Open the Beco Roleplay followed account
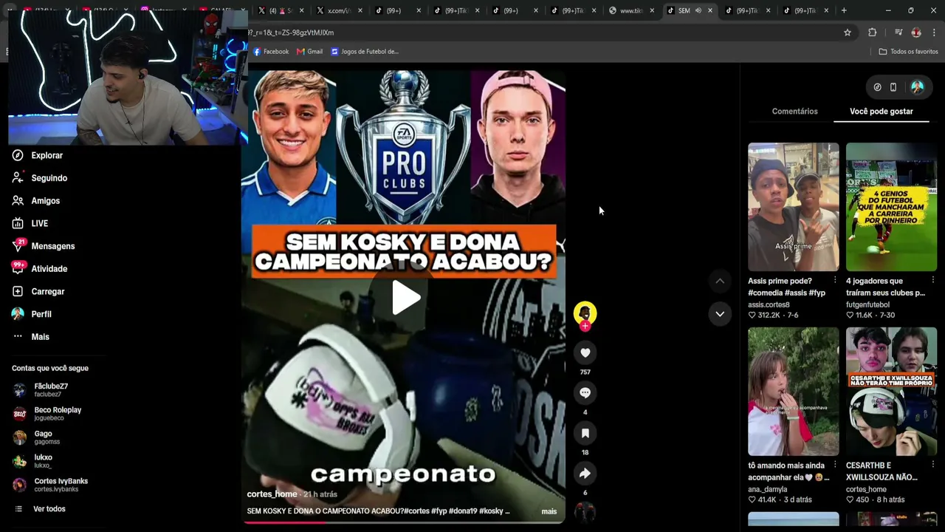 pyautogui.click(x=58, y=414)
